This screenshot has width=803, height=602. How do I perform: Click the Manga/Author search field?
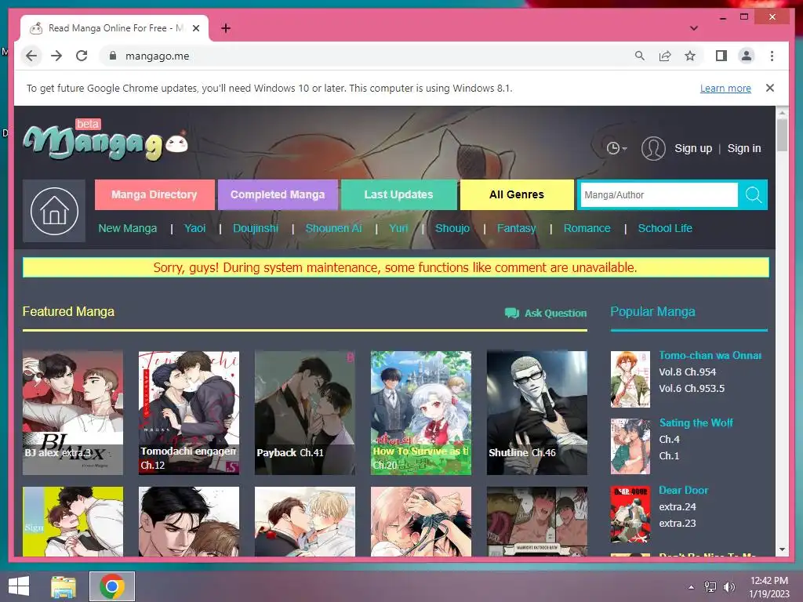[659, 194]
